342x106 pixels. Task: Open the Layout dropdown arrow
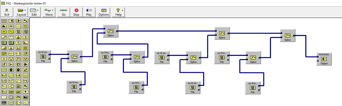click(25, 10)
